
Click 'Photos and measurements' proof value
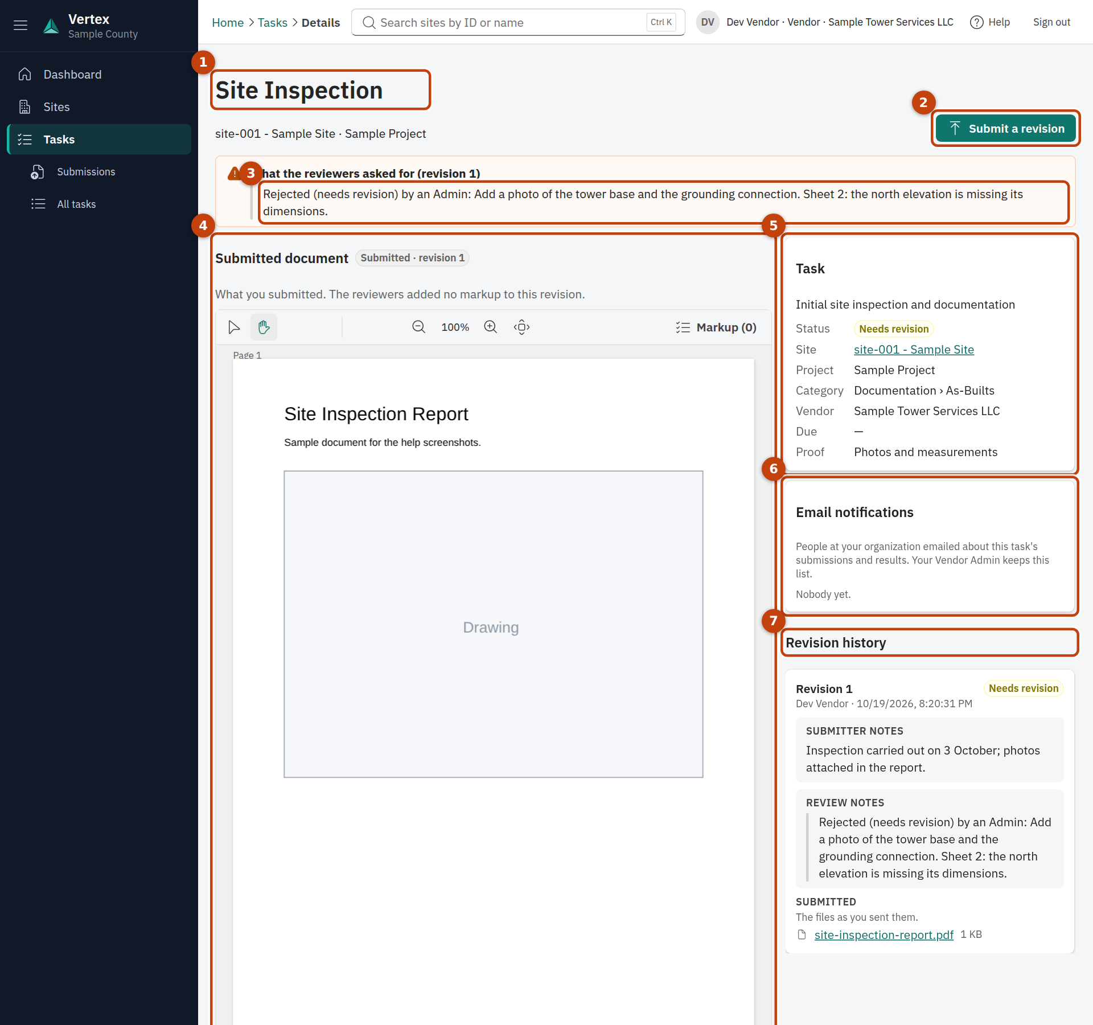tap(926, 452)
